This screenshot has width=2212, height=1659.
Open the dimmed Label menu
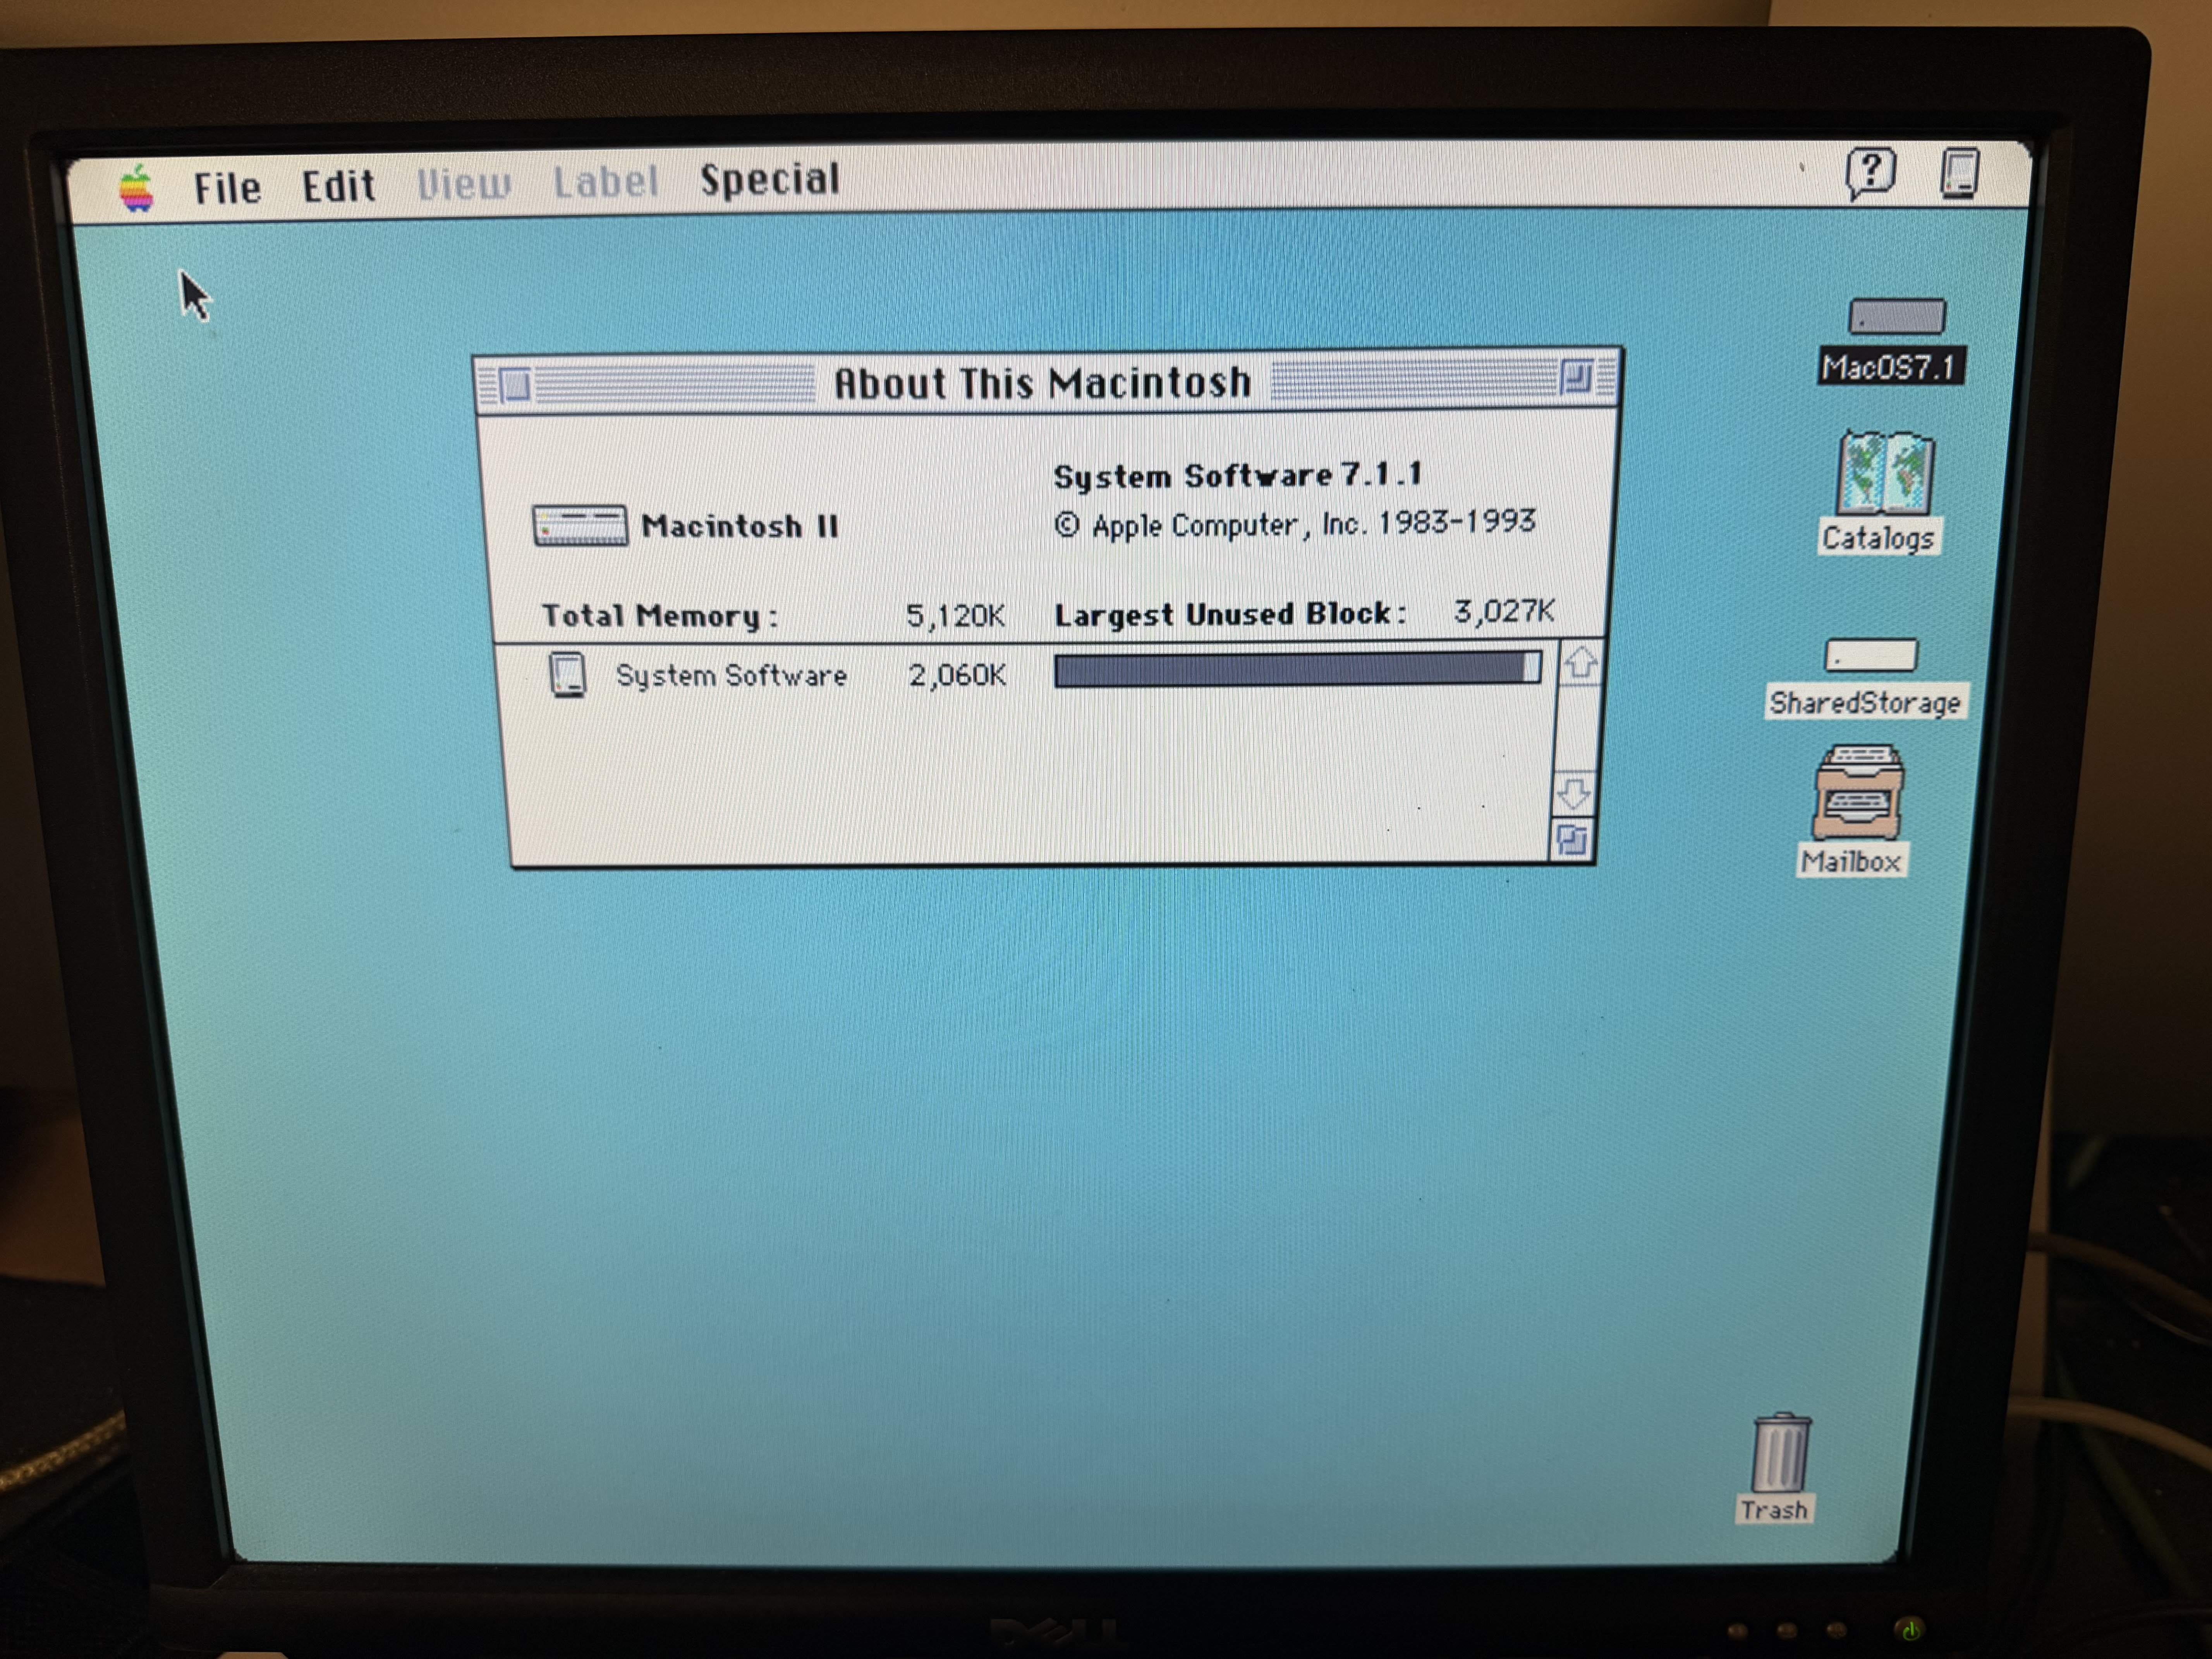(x=606, y=182)
